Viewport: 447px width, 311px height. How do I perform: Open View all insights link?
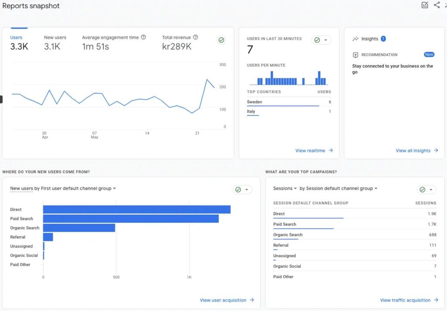pos(413,151)
